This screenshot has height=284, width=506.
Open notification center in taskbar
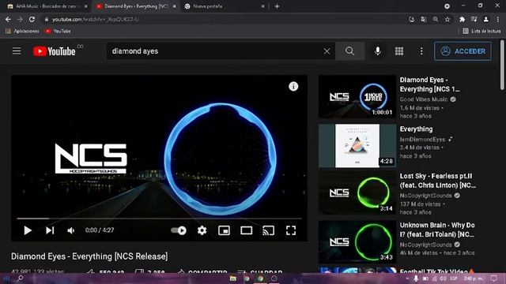point(493,278)
